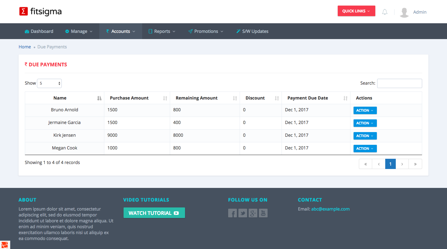Open the Facebook social icon

click(x=233, y=213)
